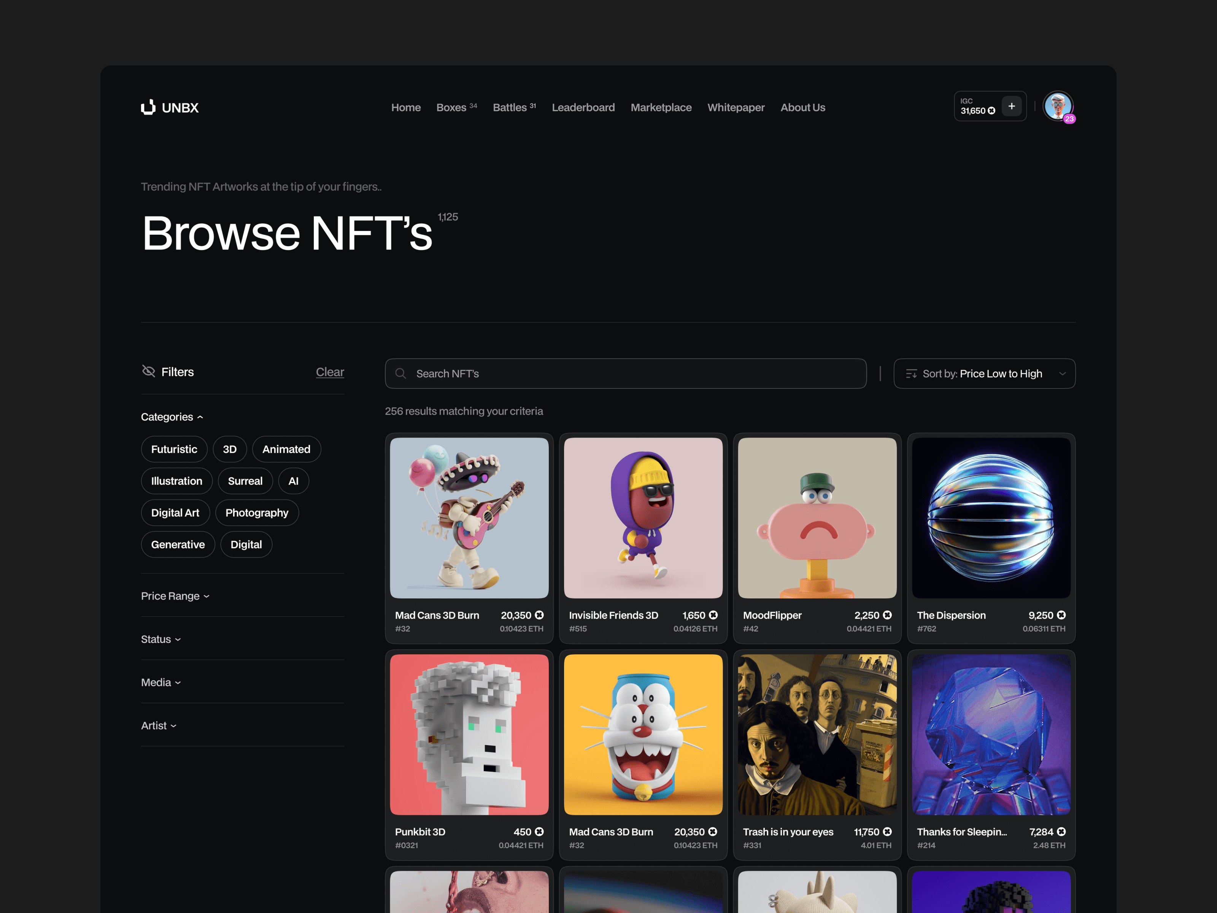Open your profile avatar with notification badge

[x=1057, y=106]
